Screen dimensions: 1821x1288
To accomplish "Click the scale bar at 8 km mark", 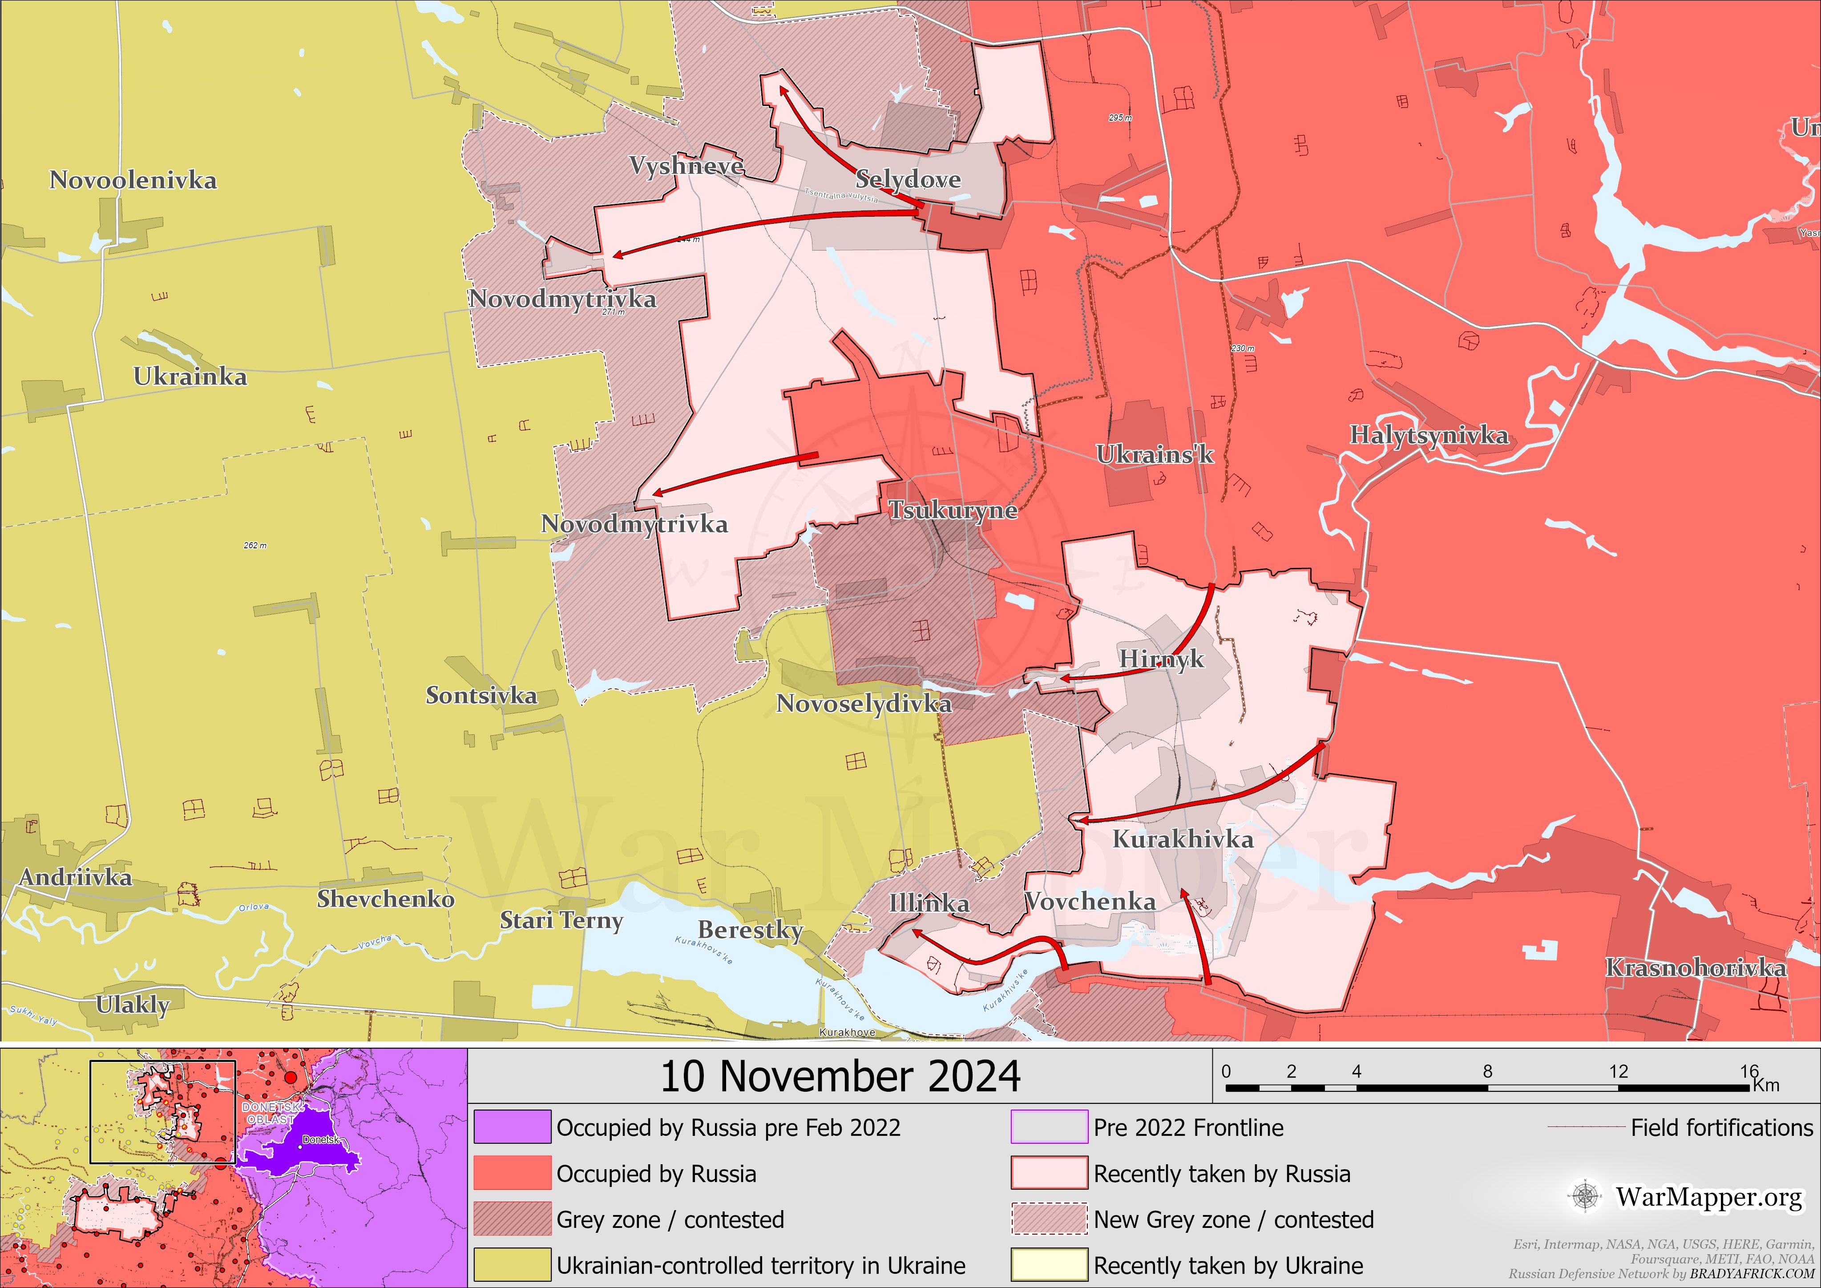I will pos(1487,1087).
